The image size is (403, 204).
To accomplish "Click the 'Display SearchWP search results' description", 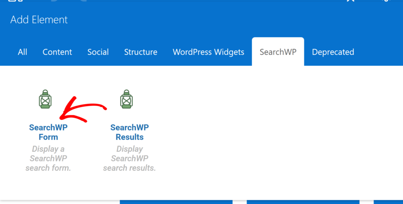I will (x=130, y=159).
